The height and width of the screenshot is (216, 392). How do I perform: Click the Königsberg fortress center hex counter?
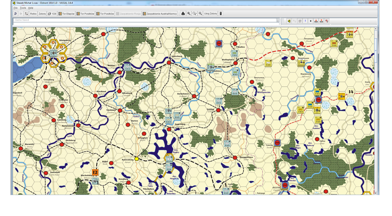(54, 53)
